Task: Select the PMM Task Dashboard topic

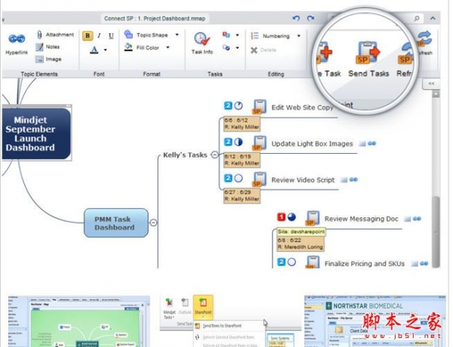Action: (116, 223)
